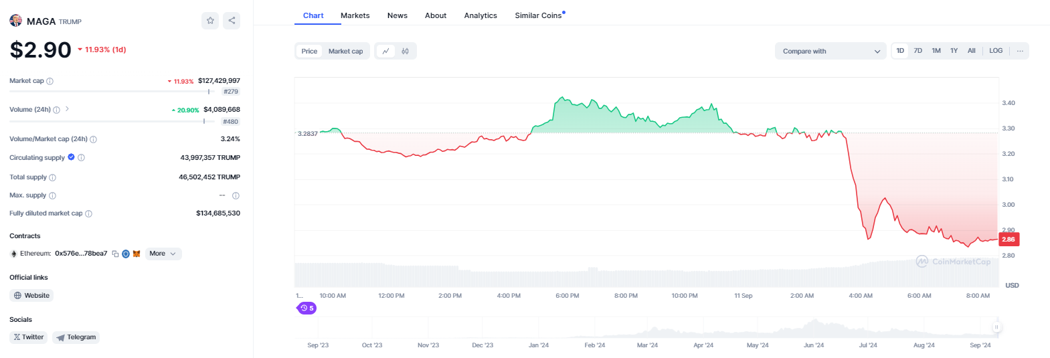The width and height of the screenshot is (1050, 358).
Task: Open the Analytics tab
Action: pyautogui.click(x=480, y=15)
